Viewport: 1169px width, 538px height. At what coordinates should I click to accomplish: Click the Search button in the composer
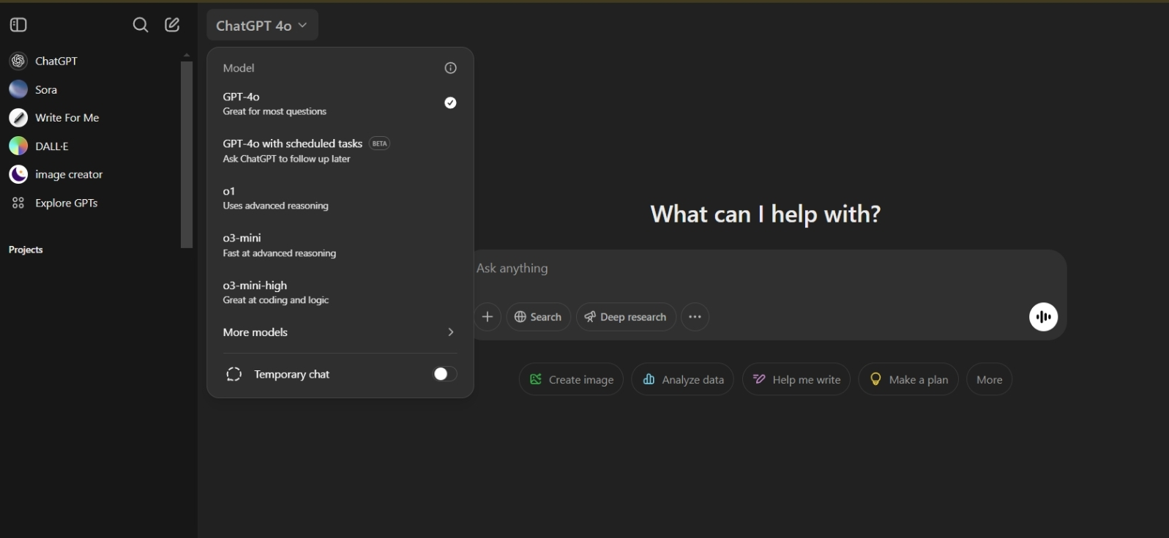538,317
